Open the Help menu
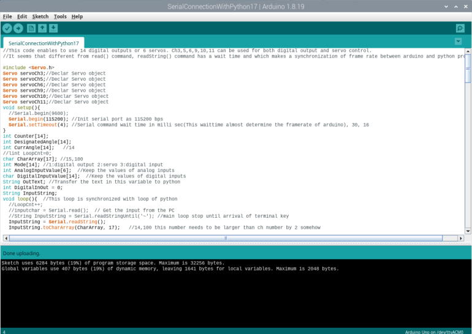Image resolution: width=472 pixels, height=334 pixels. point(77,17)
